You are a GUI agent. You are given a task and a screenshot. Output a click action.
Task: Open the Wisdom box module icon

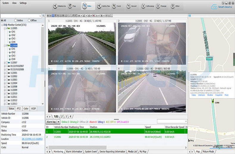(x=55, y=6)
